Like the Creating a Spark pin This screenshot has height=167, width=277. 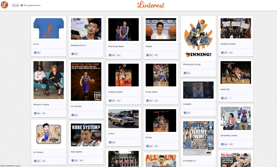tap(112, 101)
